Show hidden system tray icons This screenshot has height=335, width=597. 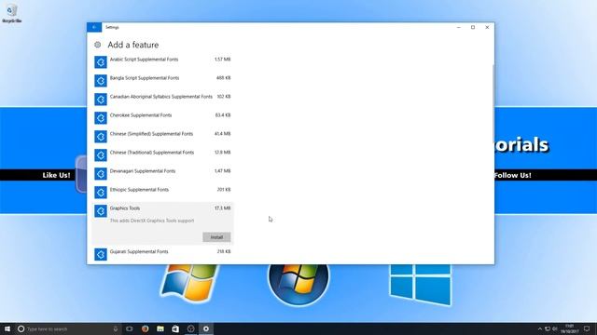point(539,328)
